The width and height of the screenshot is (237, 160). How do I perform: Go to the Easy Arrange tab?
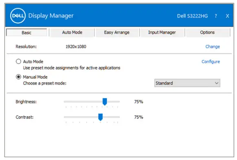click(117, 32)
